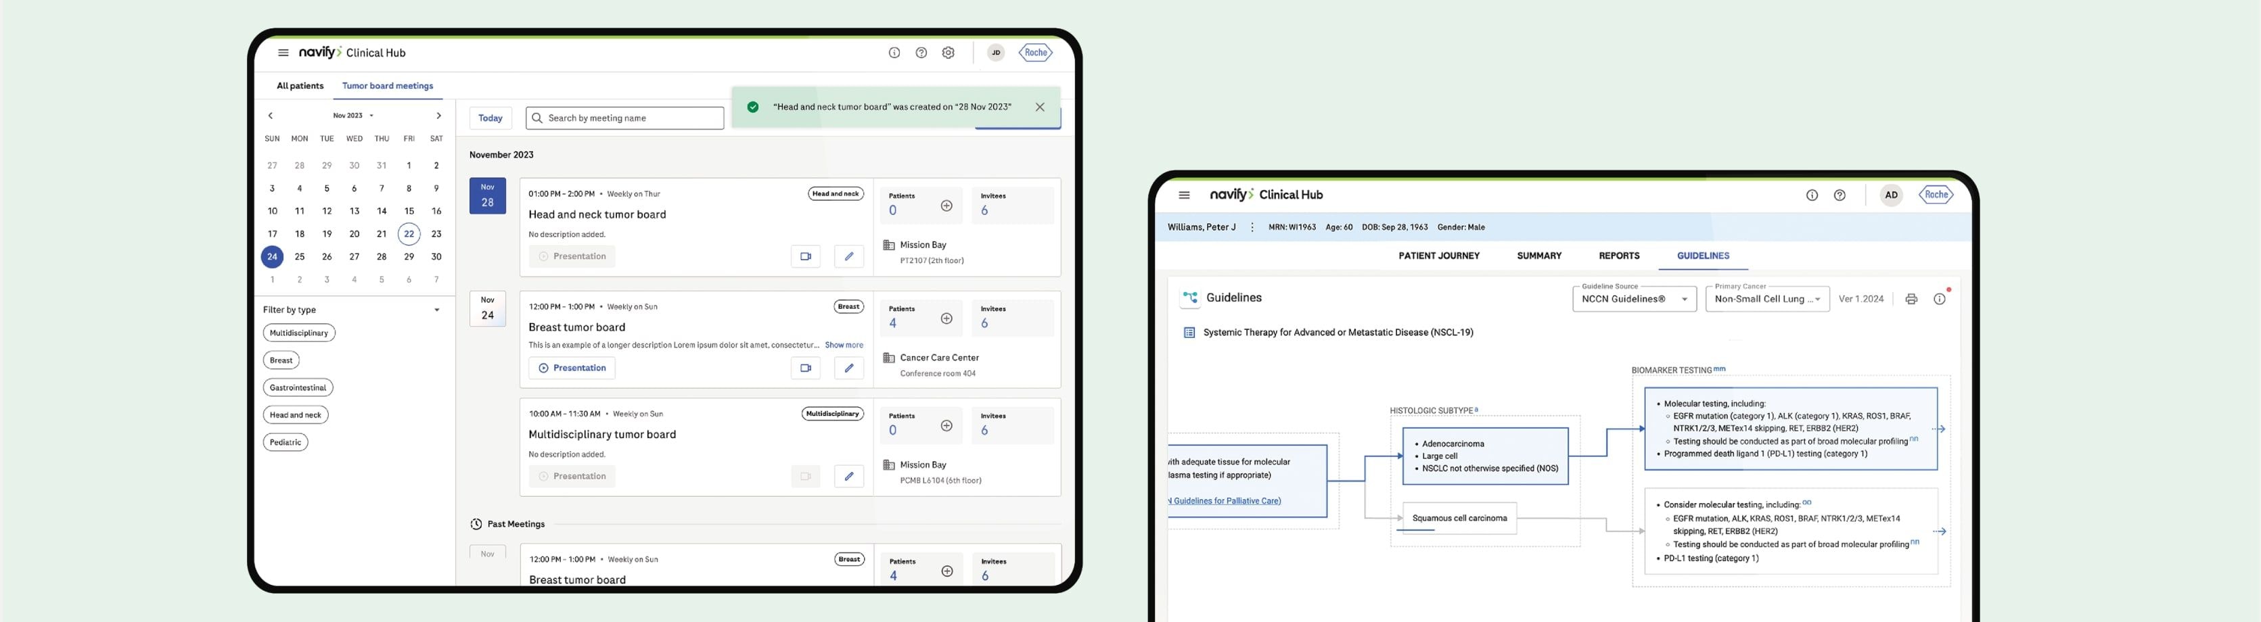
Task: Go to previous month in calendar
Action: 271,116
